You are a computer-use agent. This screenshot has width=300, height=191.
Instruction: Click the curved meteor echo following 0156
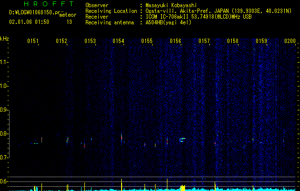tap(182, 140)
